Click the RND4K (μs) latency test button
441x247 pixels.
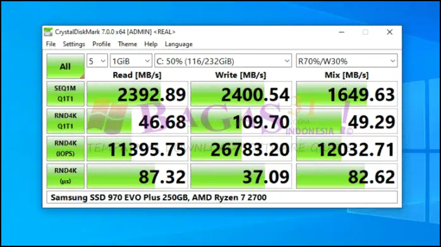(65, 176)
